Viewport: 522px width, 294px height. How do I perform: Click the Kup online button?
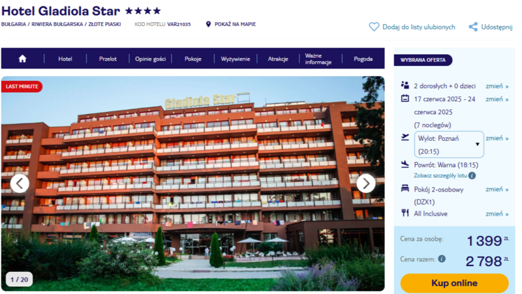click(x=454, y=283)
